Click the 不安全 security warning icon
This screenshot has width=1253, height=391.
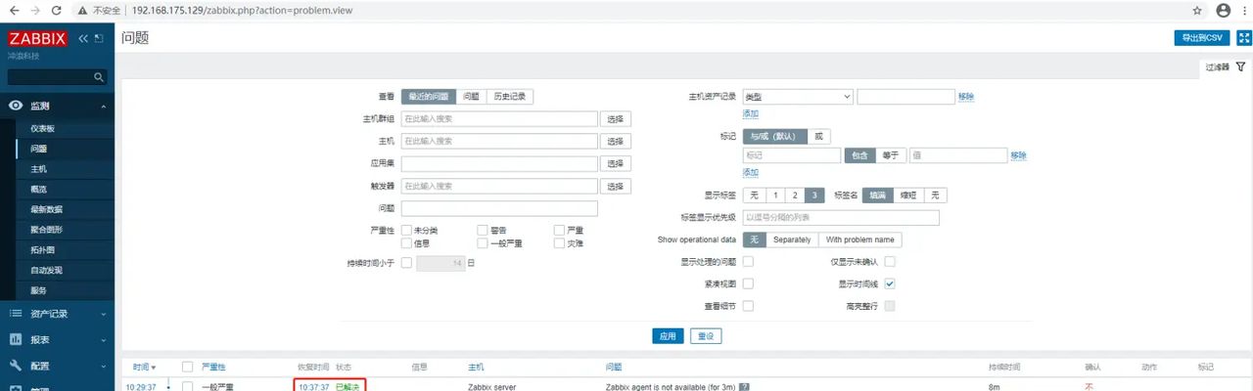coord(85,10)
